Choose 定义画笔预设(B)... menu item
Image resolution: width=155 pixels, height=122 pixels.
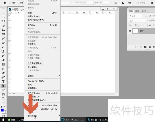coord(42,63)
